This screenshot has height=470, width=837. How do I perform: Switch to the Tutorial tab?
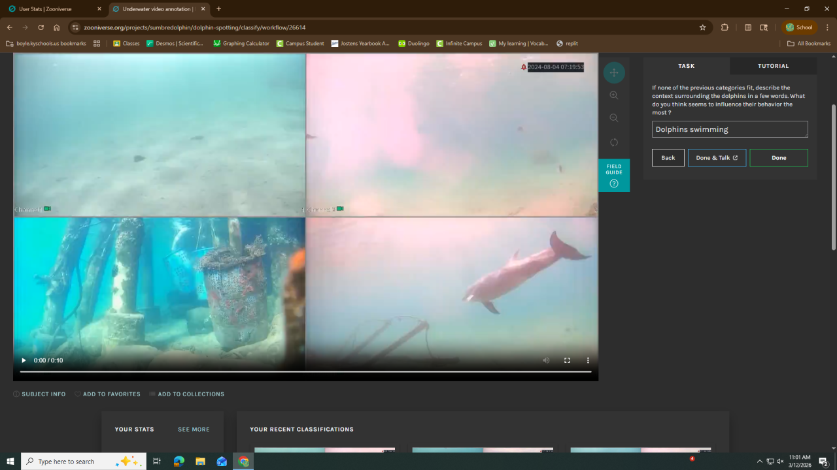pyautogui.click(x=773, y=66)
